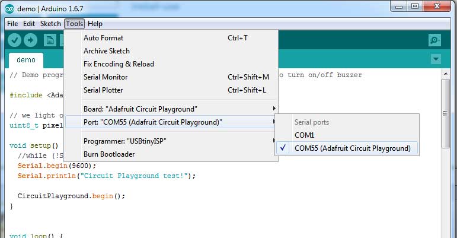Open the tab options dropdown arrow

(436, 59)
